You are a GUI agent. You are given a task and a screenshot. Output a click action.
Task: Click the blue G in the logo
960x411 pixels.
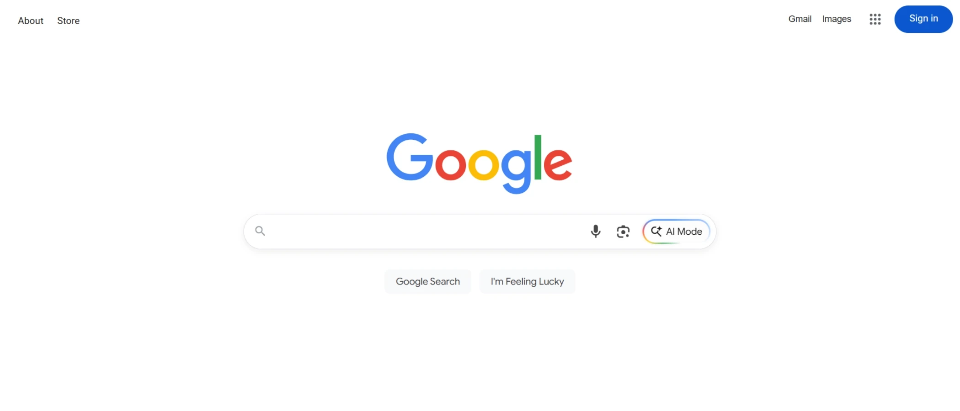pyautogui.click(x=410, y=157)
